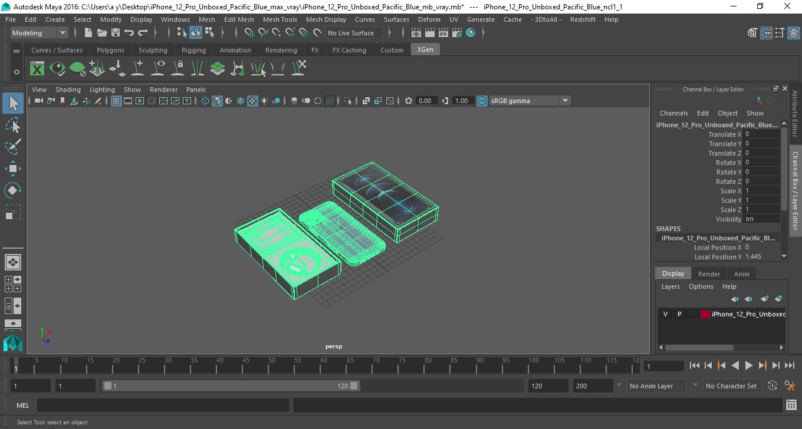
Task: Go to start of playback range
Action: (694, 365)
